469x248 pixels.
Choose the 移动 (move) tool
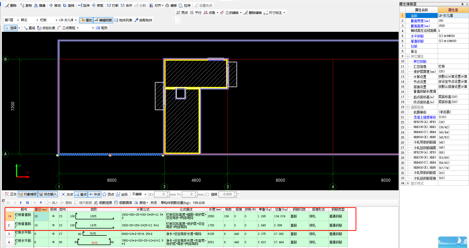(x=55, y=5)
